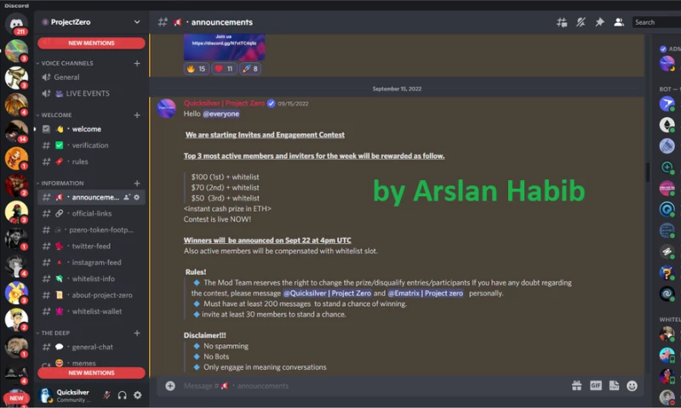
Task: Mute microphone in user panel
Action: coord(106,394)
